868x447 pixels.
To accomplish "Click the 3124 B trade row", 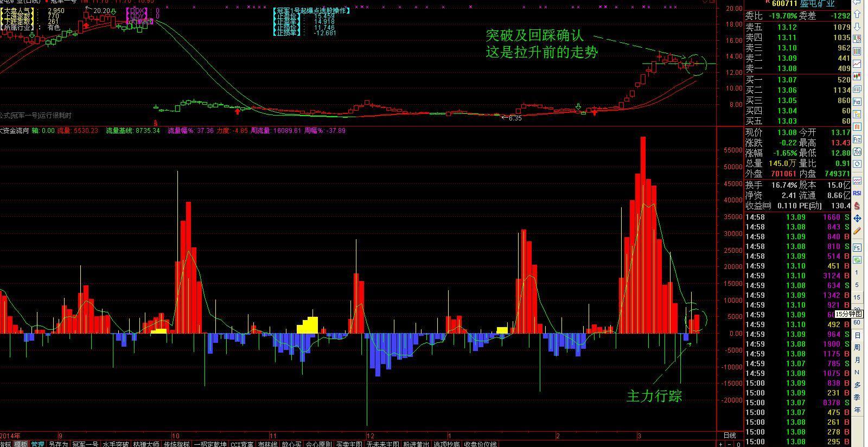I will [x=797, y=276].
